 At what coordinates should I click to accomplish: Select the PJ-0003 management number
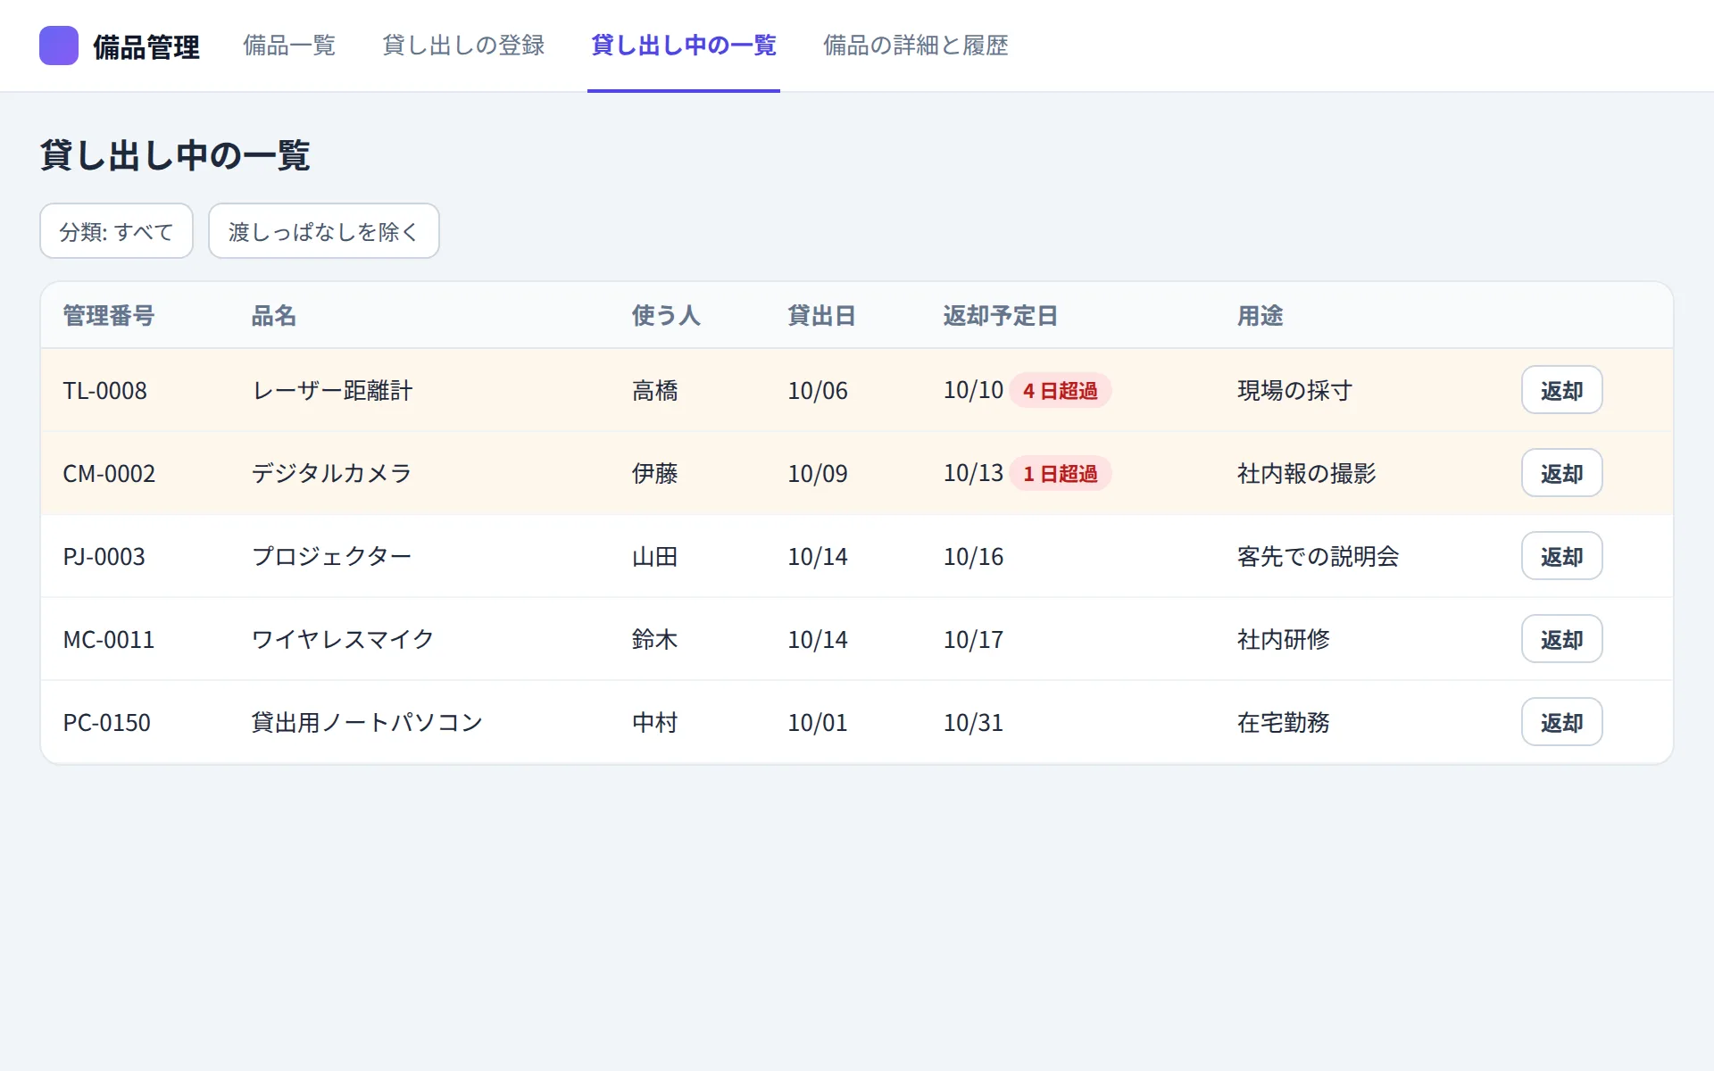tap(104, 557)
